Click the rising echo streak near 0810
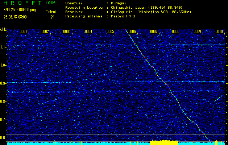Screen dimensions: 228x145 click(x=219, y=99)
